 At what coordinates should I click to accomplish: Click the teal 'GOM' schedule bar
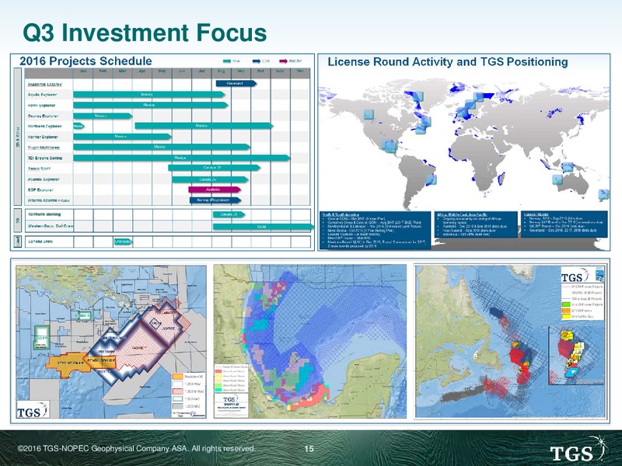pyautogui.click(x=263, y=227)
